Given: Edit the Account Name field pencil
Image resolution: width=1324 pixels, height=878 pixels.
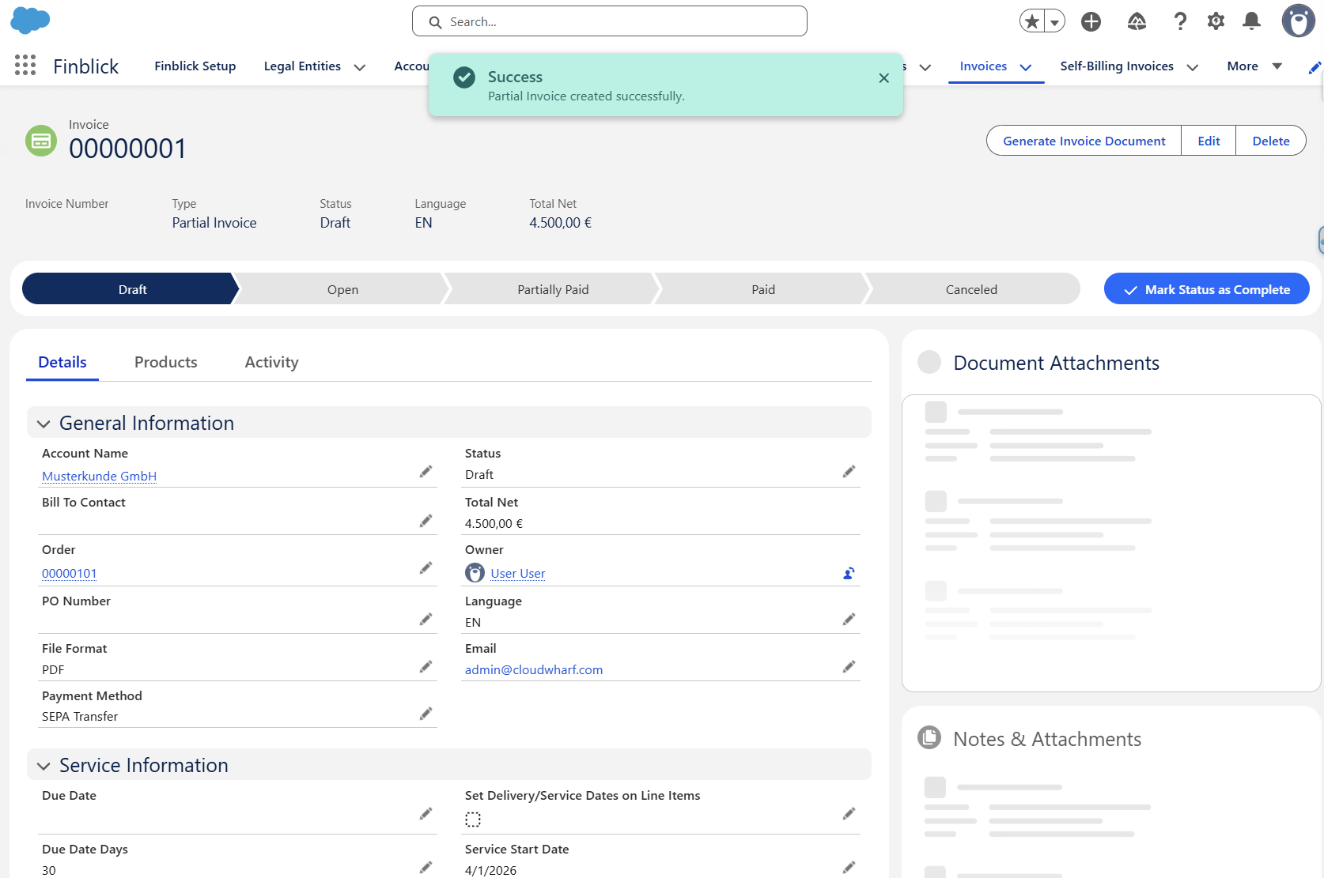Looking at the screenshot, I should [x=426, y=472].
